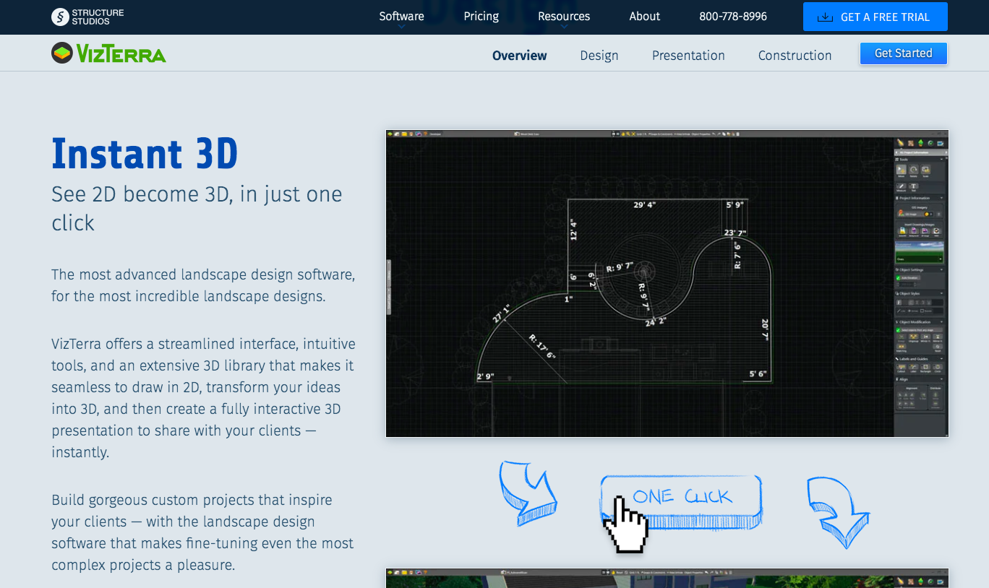
Task: Expand the Resources menu
Action: pyautogui.click(x=564, y=17)
